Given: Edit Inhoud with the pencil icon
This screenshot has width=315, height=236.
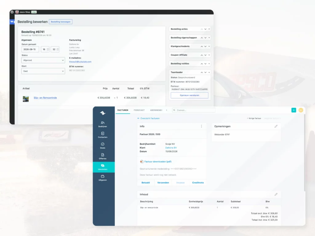Looking at the screenshot, I should pyautogui.click(x=276, y=194).
